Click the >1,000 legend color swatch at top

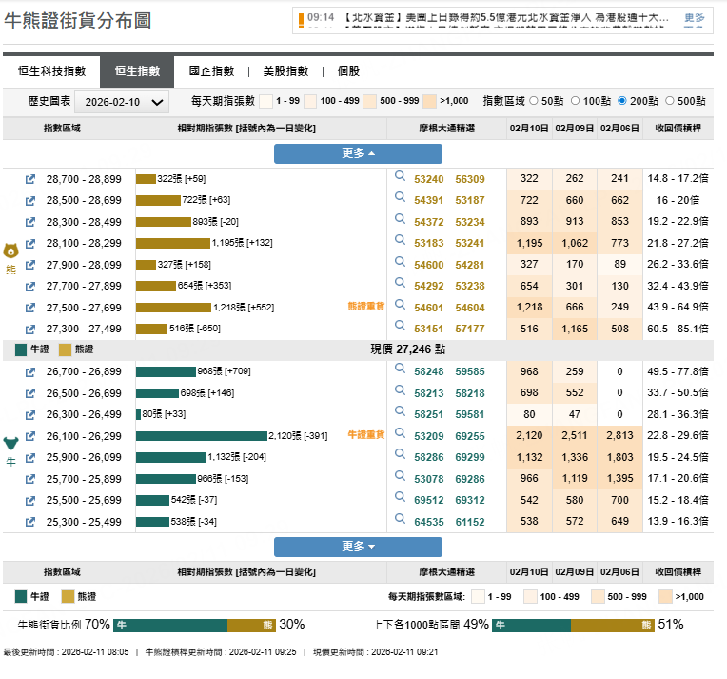click(429, 101)
